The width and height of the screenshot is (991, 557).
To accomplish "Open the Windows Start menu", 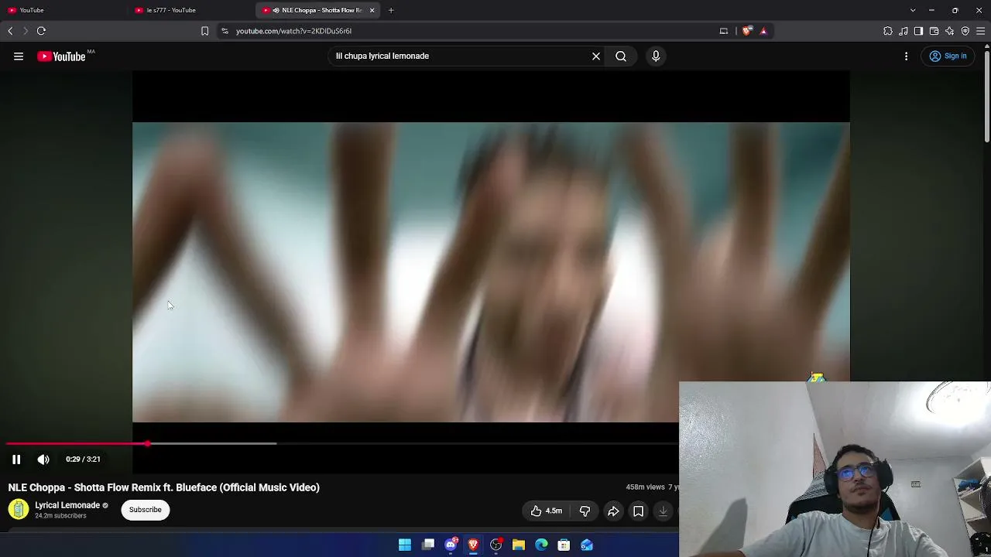I will pyautogui.click(x=405, y=545).
